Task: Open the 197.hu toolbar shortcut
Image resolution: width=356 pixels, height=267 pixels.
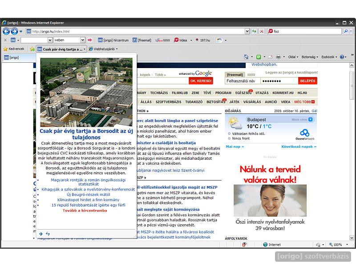Action: coord(203,40)
